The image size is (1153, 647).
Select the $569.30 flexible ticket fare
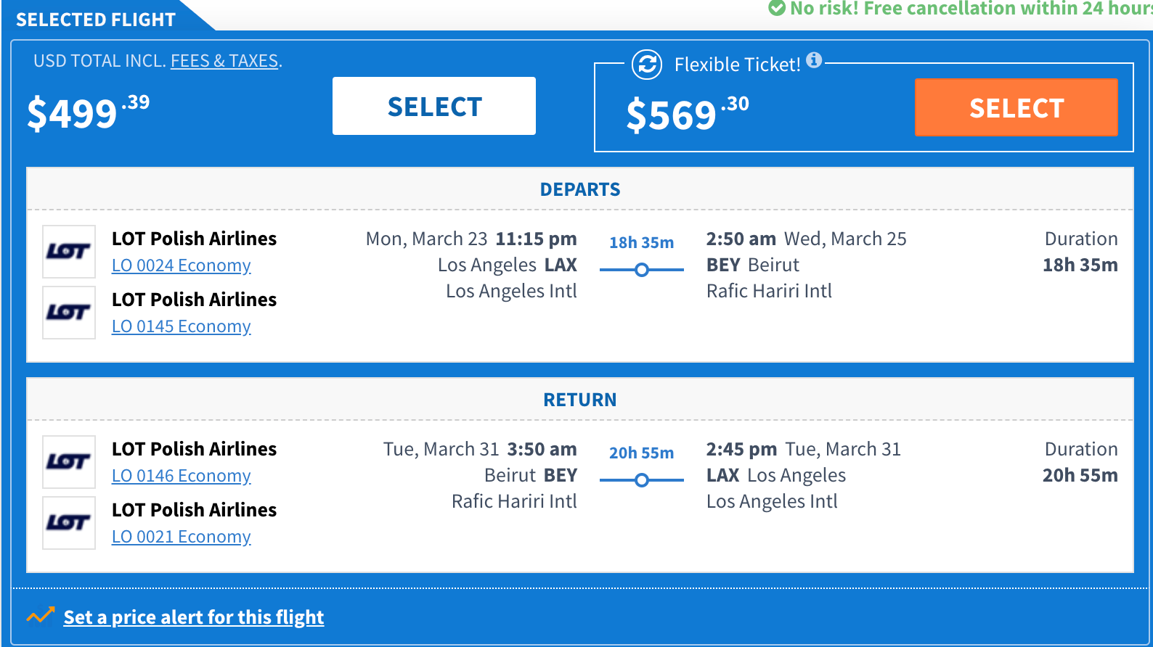pyautogui.click(x=1016, y=107)
